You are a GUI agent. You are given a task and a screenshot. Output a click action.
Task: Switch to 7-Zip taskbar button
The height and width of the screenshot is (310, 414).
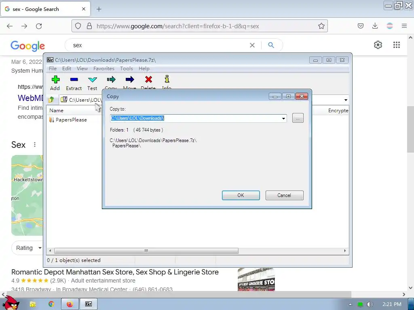pyautogui.click(x=89, y=304)
